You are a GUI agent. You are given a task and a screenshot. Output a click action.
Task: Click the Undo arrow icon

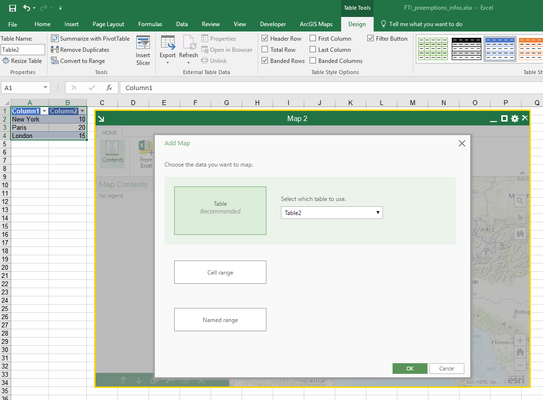(26, 8)
